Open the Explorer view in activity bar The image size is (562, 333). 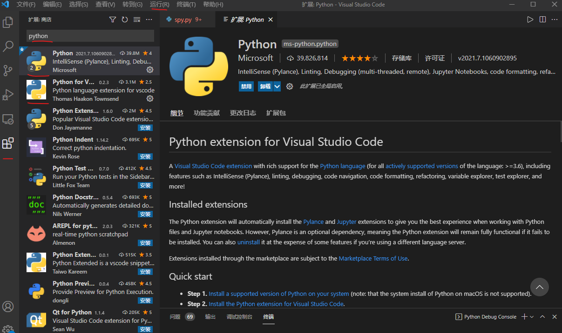(8, 22)
